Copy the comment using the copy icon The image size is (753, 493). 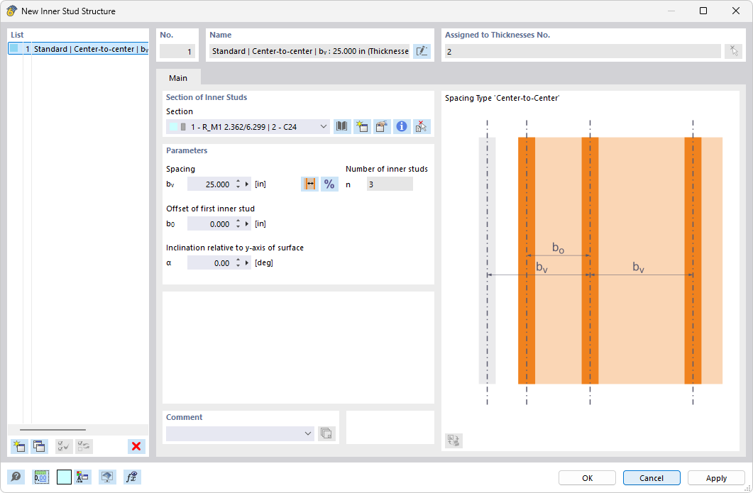327,433
